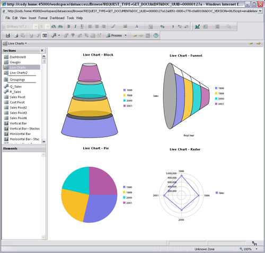Go to next section arrow at right
This screenshot has height=253, width=265.
(x=258, y=43)
